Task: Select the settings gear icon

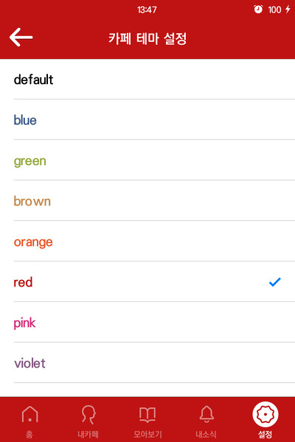Action: pyautogui.click(x=265, y=414)
